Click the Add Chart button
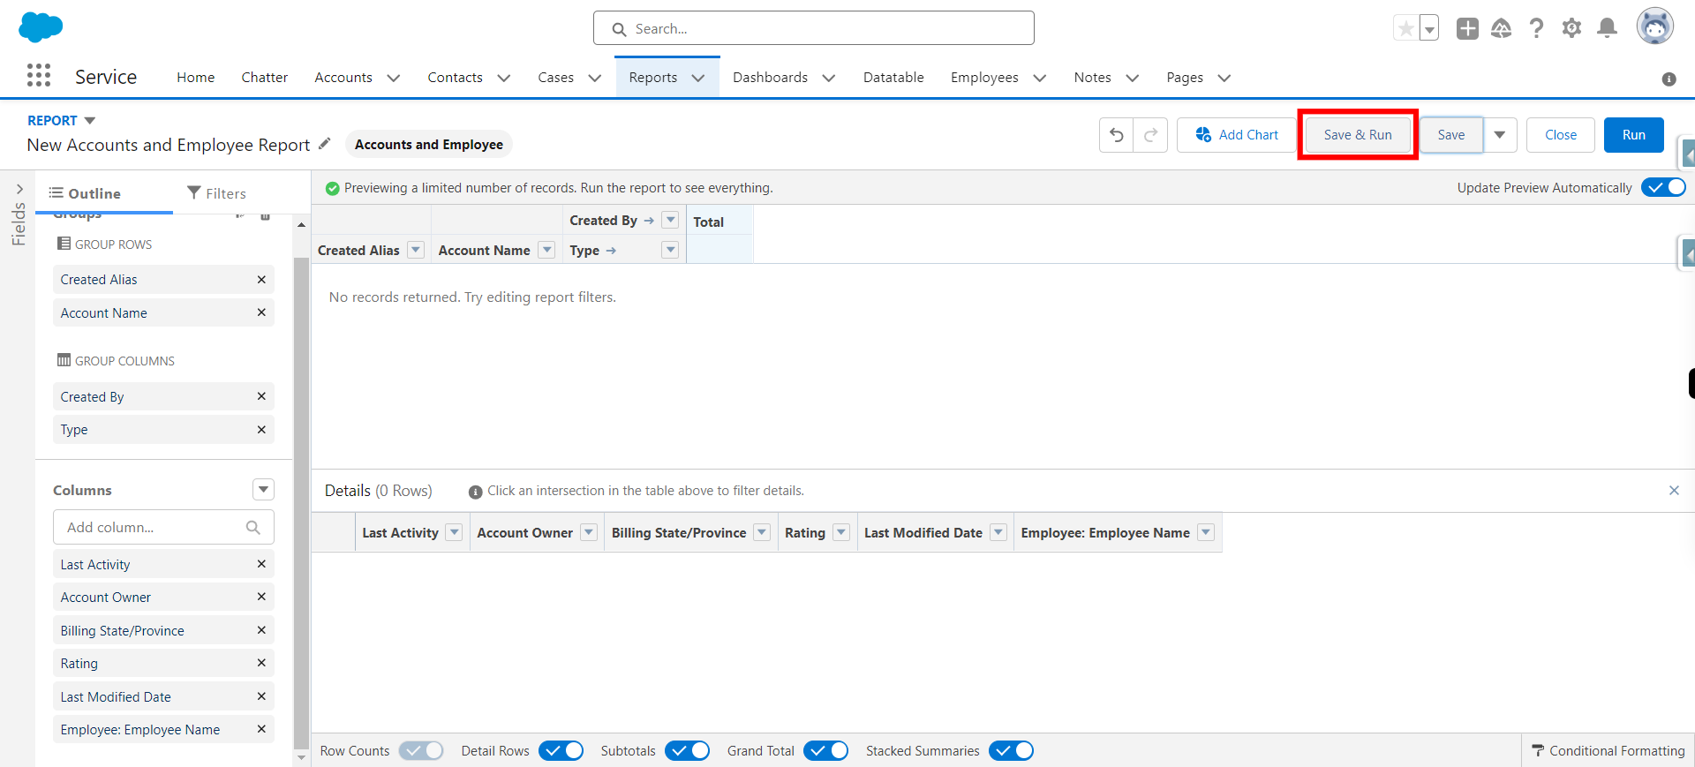Image resolution: width=1695 pixels, height=767 pixels. [1236, 135]
